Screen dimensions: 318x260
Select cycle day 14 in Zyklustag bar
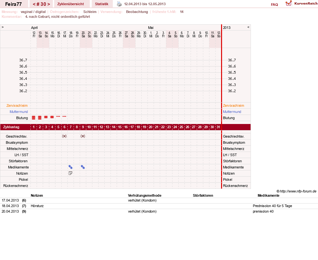click(113, 127)
